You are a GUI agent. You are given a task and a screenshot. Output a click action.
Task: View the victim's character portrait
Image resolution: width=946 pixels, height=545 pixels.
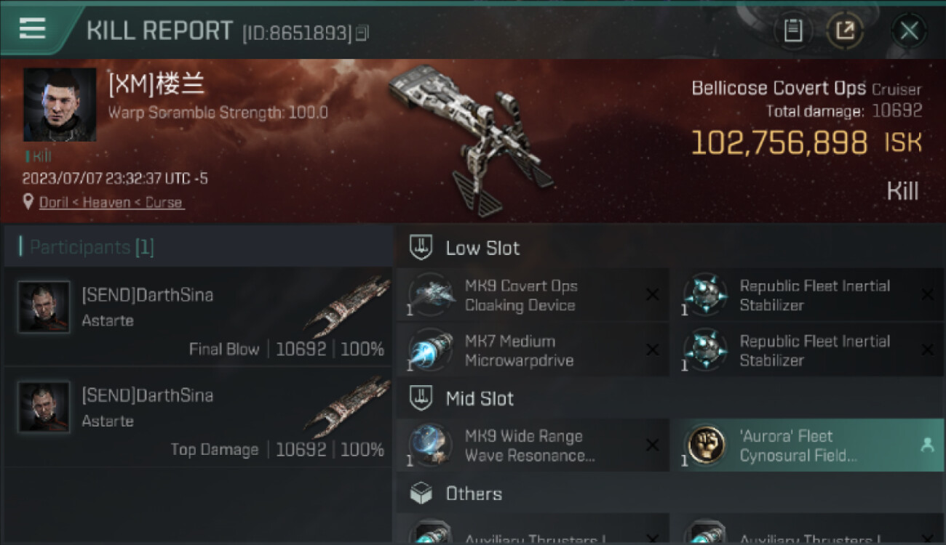tap(60, 105)
